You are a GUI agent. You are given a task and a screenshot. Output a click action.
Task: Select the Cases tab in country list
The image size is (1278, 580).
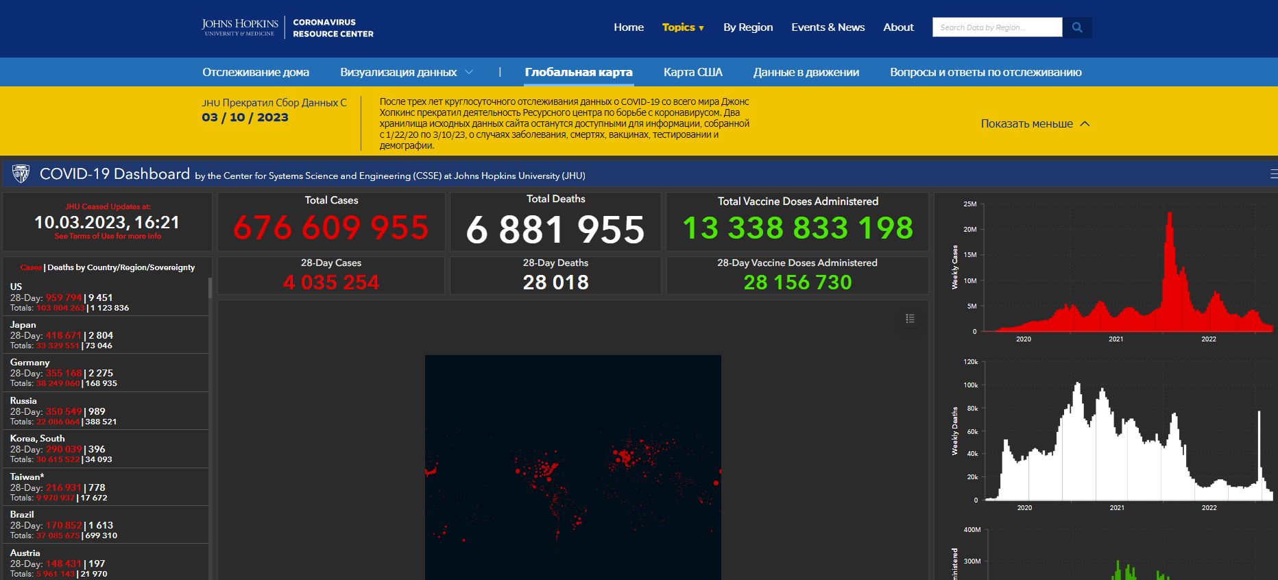(x=31, y=267)
